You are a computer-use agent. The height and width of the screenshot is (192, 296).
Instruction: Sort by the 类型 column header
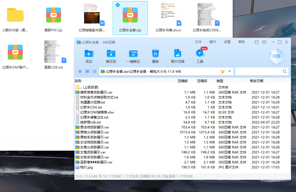[x=220, y=81]
